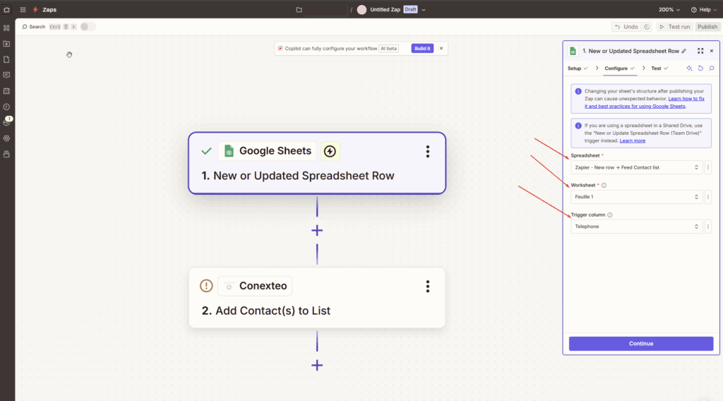The width and height of the screenshot is (723, 401).
Task: Show info for the Trigger column field
Action: [x=609, y=215]
